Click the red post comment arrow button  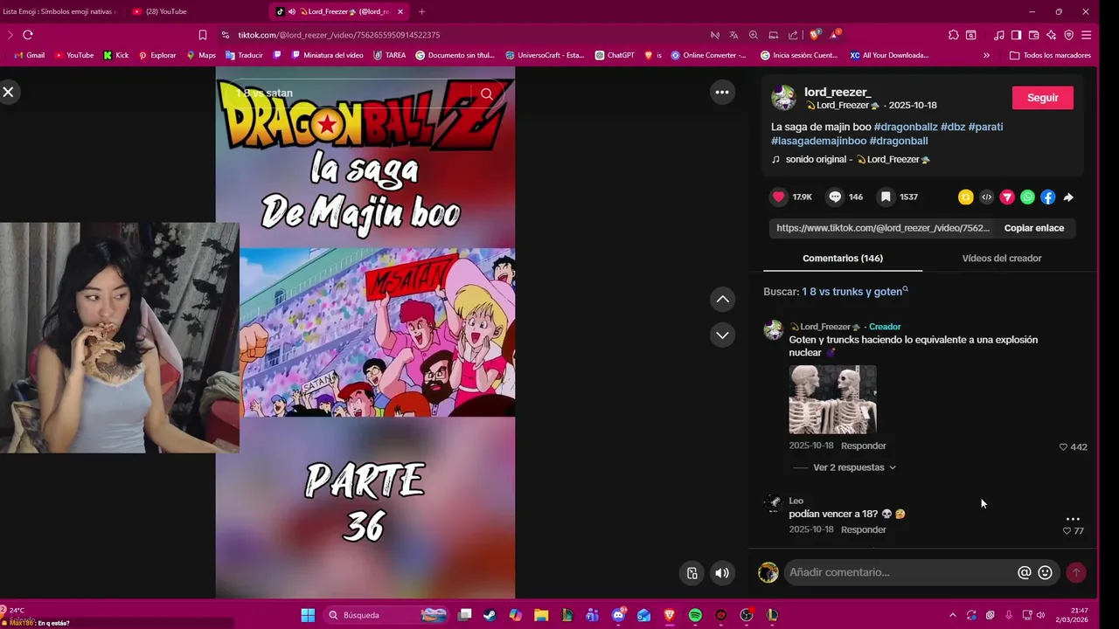[x=1076, y=572]
